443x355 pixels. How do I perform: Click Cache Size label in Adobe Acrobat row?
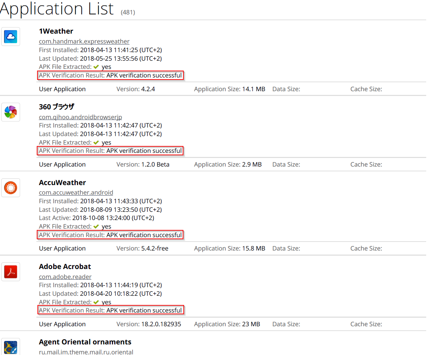point(366,324)
